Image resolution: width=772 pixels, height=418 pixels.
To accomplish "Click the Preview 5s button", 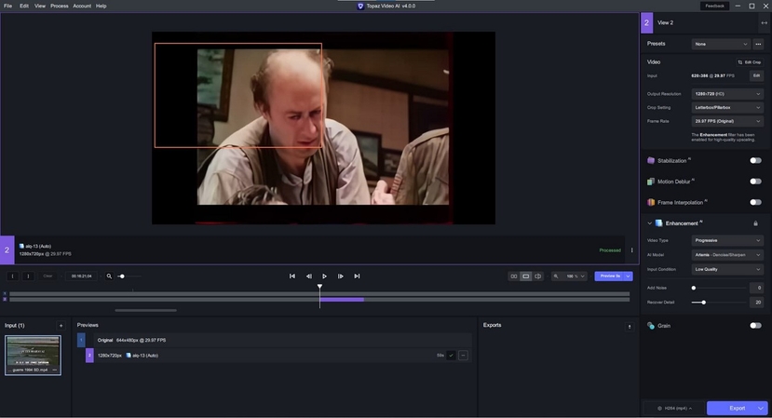I will point(610,276).
